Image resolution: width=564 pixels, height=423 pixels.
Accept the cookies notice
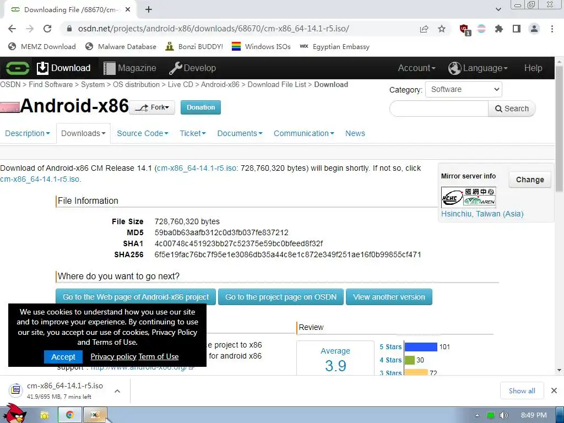tap(63, 357)
